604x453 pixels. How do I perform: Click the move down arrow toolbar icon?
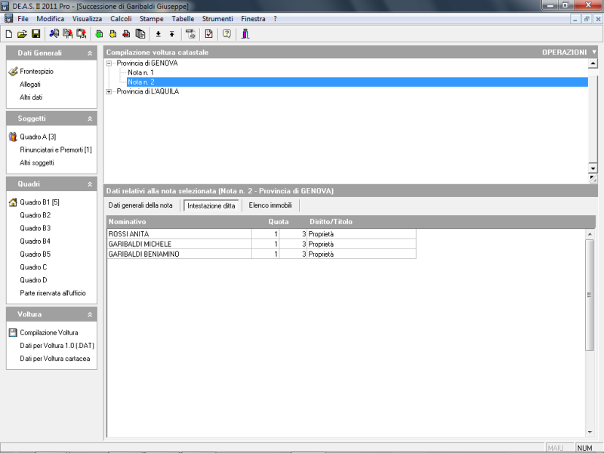coord(159,34)
